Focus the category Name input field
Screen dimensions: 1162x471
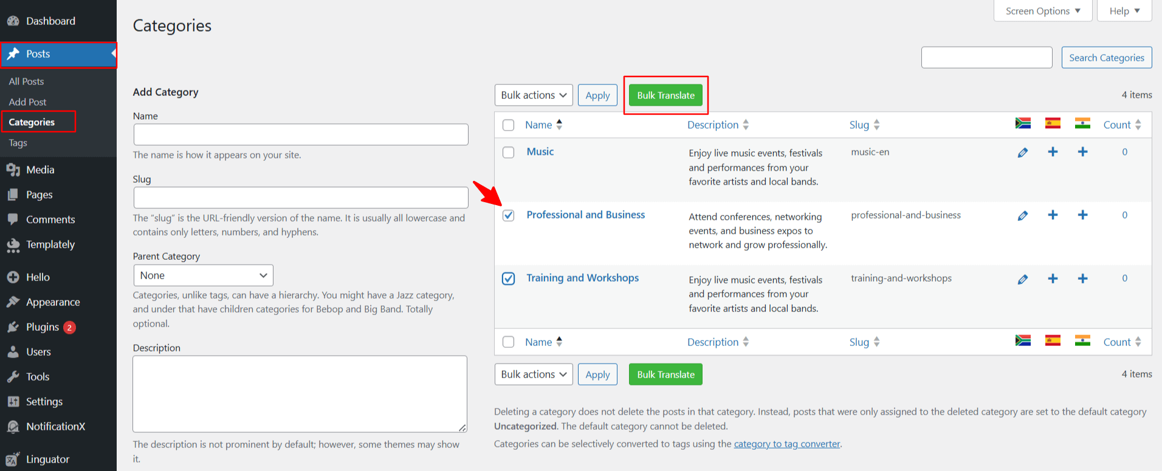pos(301,135)
